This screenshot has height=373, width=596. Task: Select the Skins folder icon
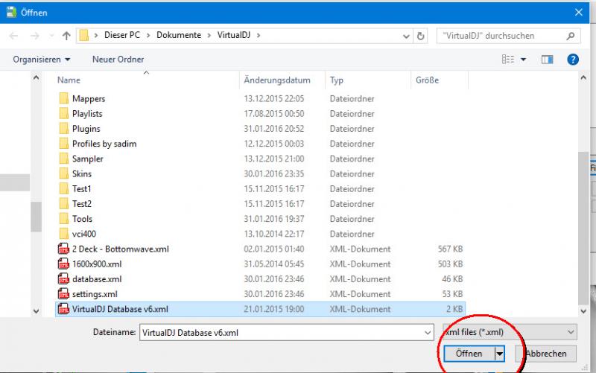click(64, 173)
